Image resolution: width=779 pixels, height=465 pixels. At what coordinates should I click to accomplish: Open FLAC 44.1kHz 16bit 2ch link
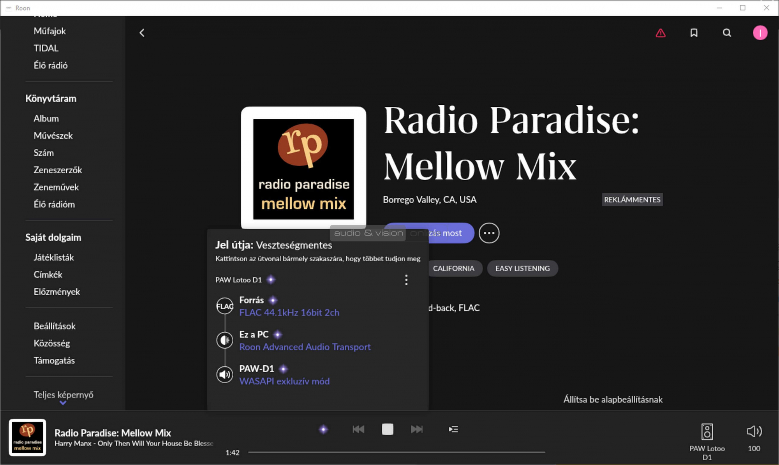point(289,312)
